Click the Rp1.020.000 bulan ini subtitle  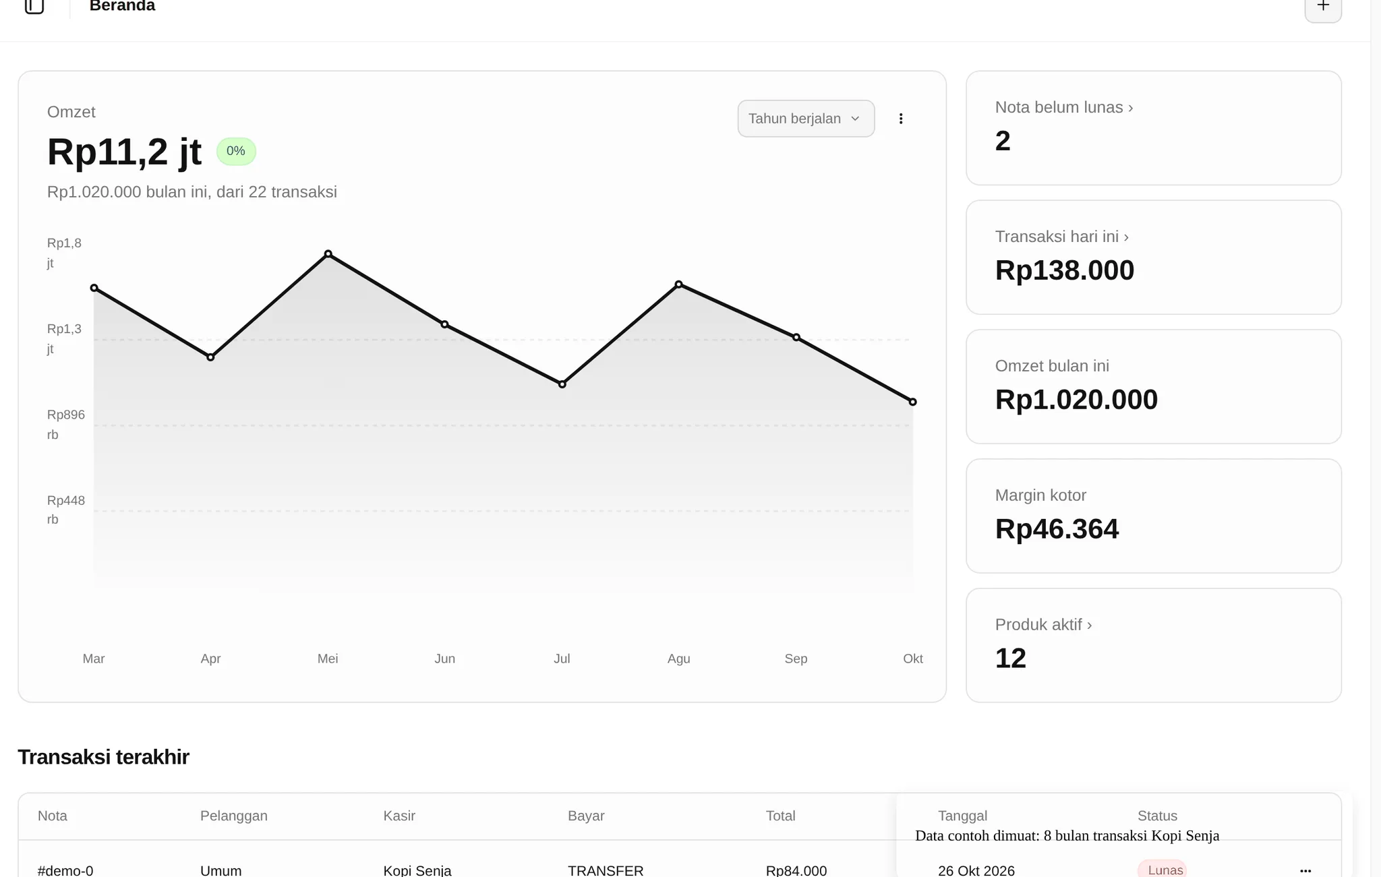coord(192,192)
